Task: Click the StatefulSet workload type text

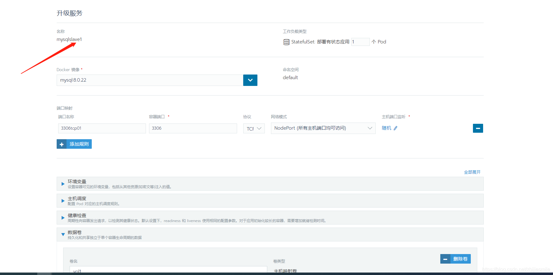Action: pyautogui.click(x=320, y=42)
